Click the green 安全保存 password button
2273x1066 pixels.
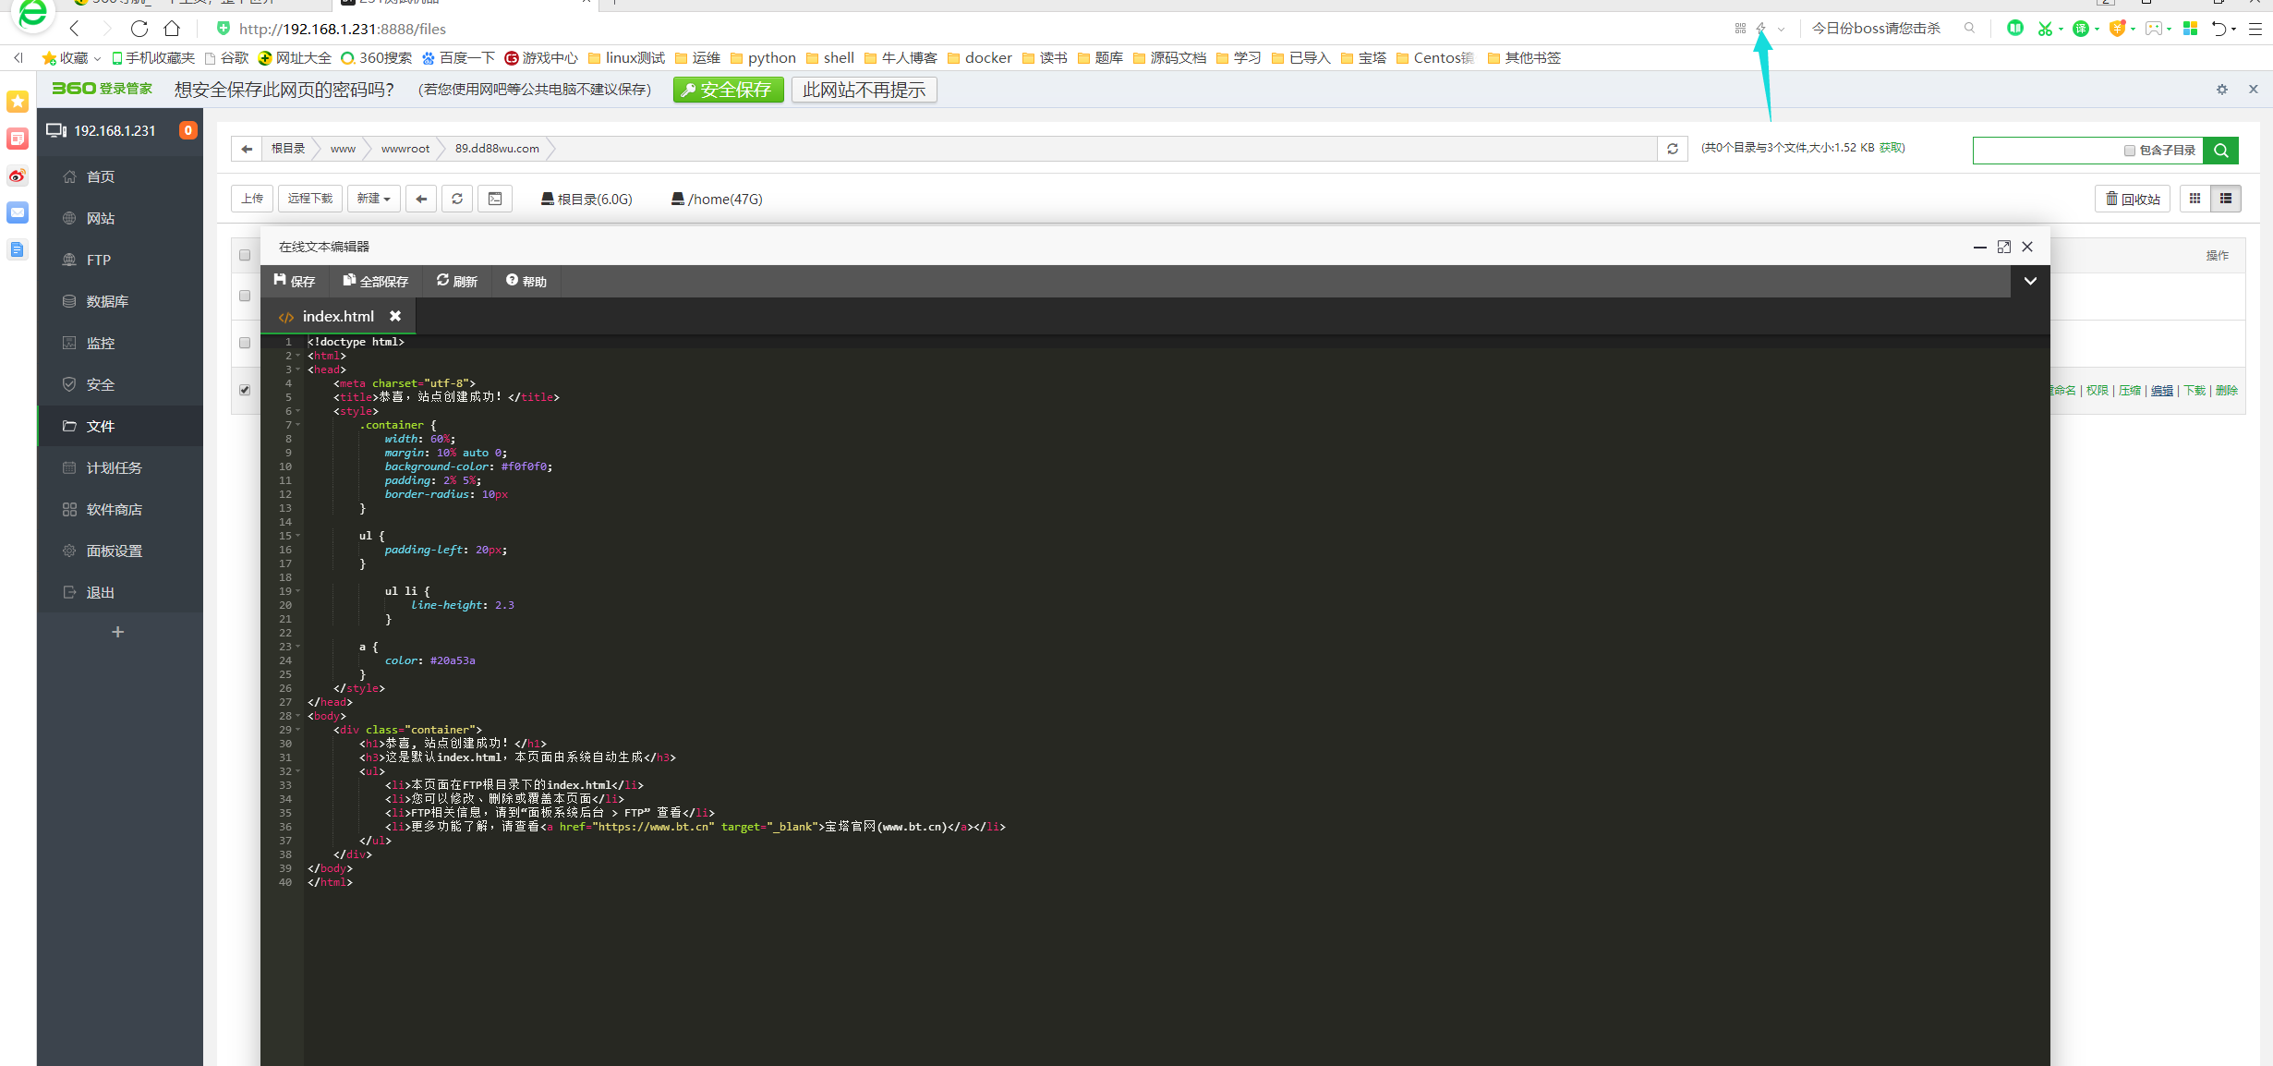(729, 90)
